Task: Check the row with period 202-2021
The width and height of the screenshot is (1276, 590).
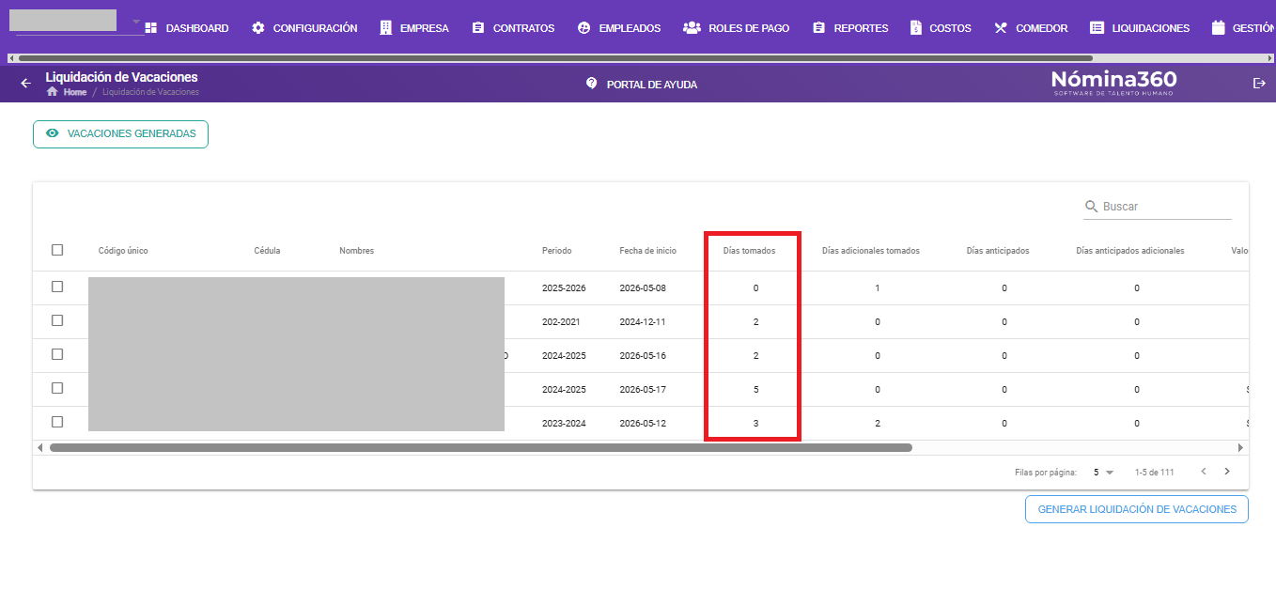Action: point(57,320)
